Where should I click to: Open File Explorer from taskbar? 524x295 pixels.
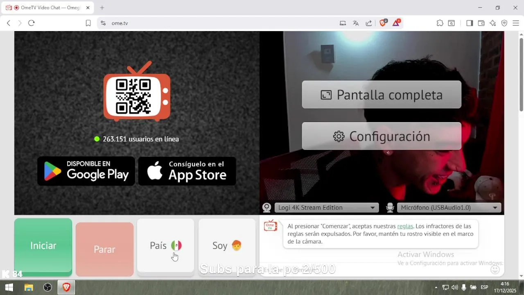click(29, 287)
